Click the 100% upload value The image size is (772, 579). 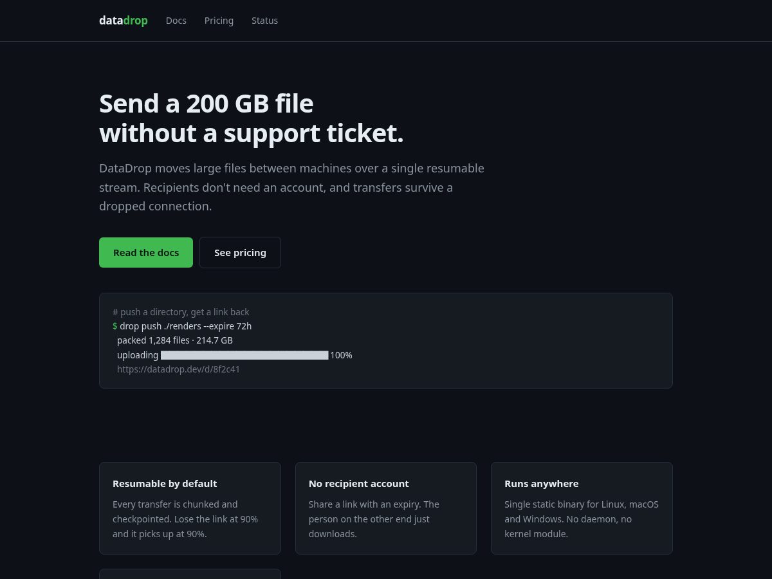(341, 355)
